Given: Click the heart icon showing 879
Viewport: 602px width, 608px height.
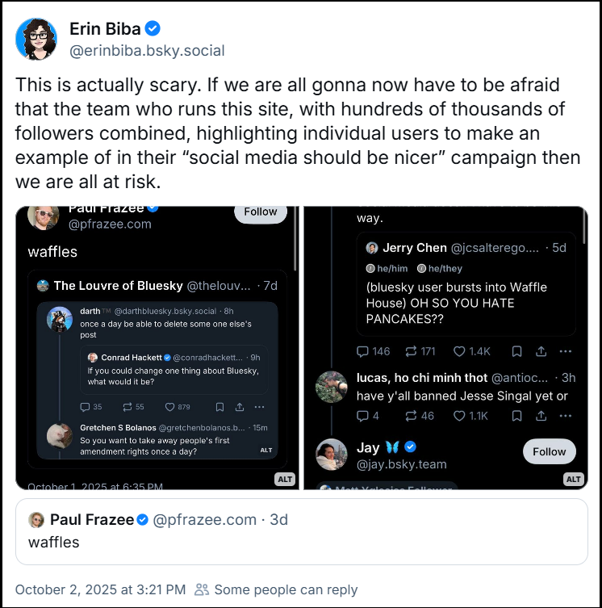Looking at the screenshot, I should click(x=169, y=407).
